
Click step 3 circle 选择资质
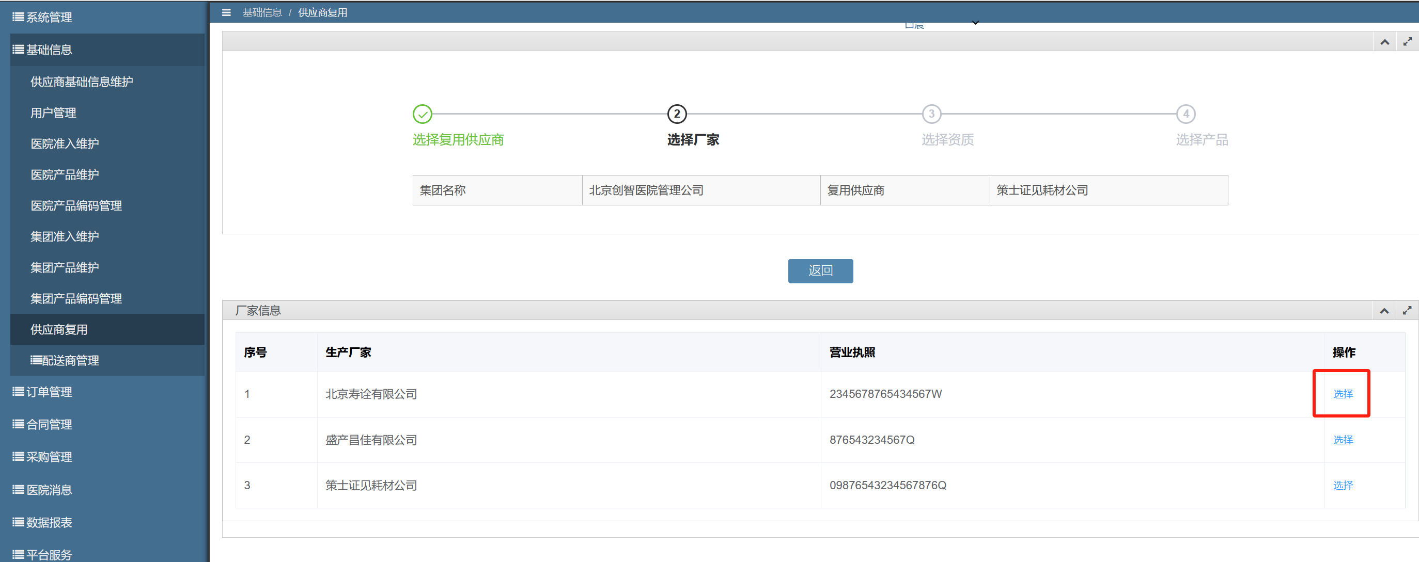(x=931, y=114)
